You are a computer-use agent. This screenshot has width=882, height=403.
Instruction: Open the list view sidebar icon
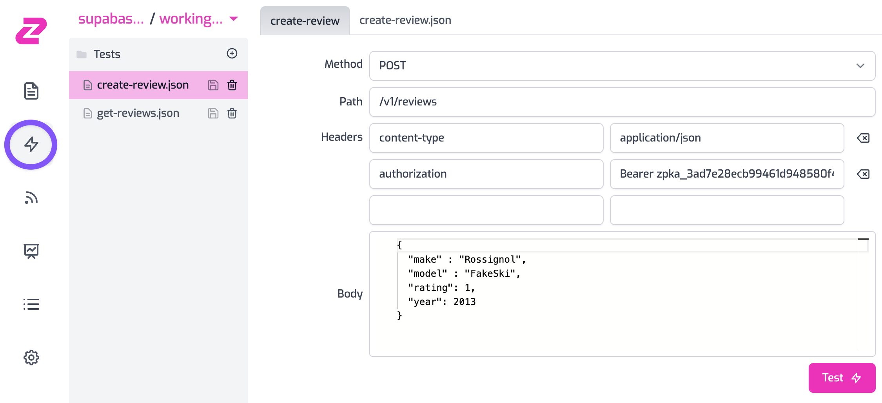click(x=31, y=304)
